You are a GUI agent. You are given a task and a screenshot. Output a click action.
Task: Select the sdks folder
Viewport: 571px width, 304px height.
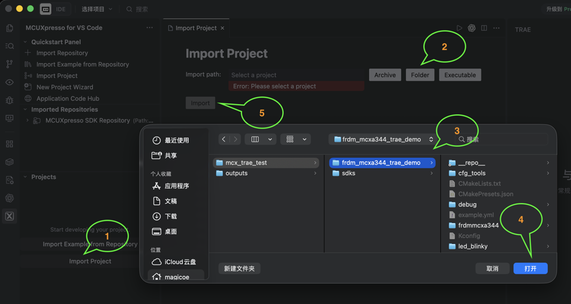pos(382,173)
